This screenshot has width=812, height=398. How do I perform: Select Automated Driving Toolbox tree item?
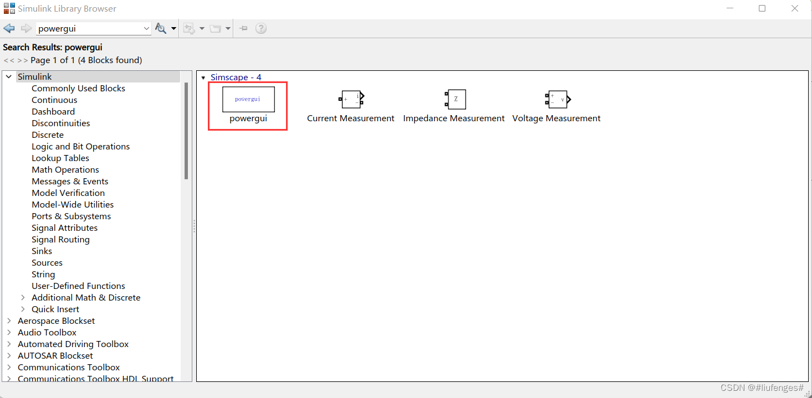(73, 344)
